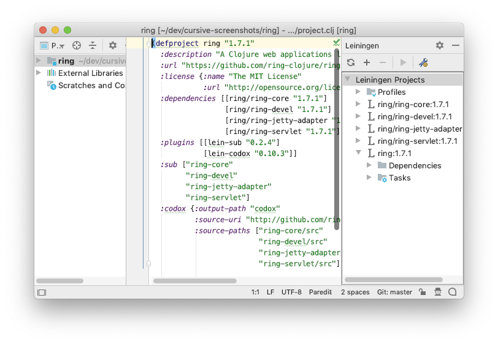
Task: Select ring:1.7.1 in Leiningen tree
Action: pyautogui.click(x=394, y=154)
